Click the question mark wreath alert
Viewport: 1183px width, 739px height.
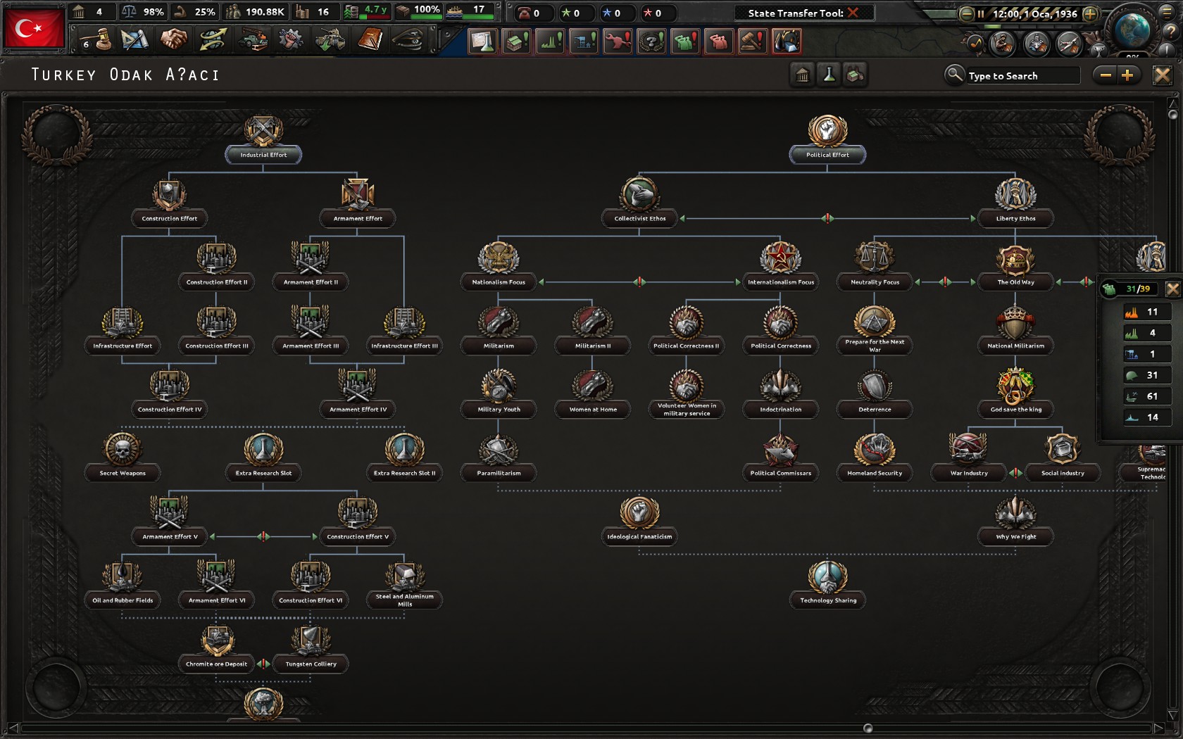click(x=651, y=42)
